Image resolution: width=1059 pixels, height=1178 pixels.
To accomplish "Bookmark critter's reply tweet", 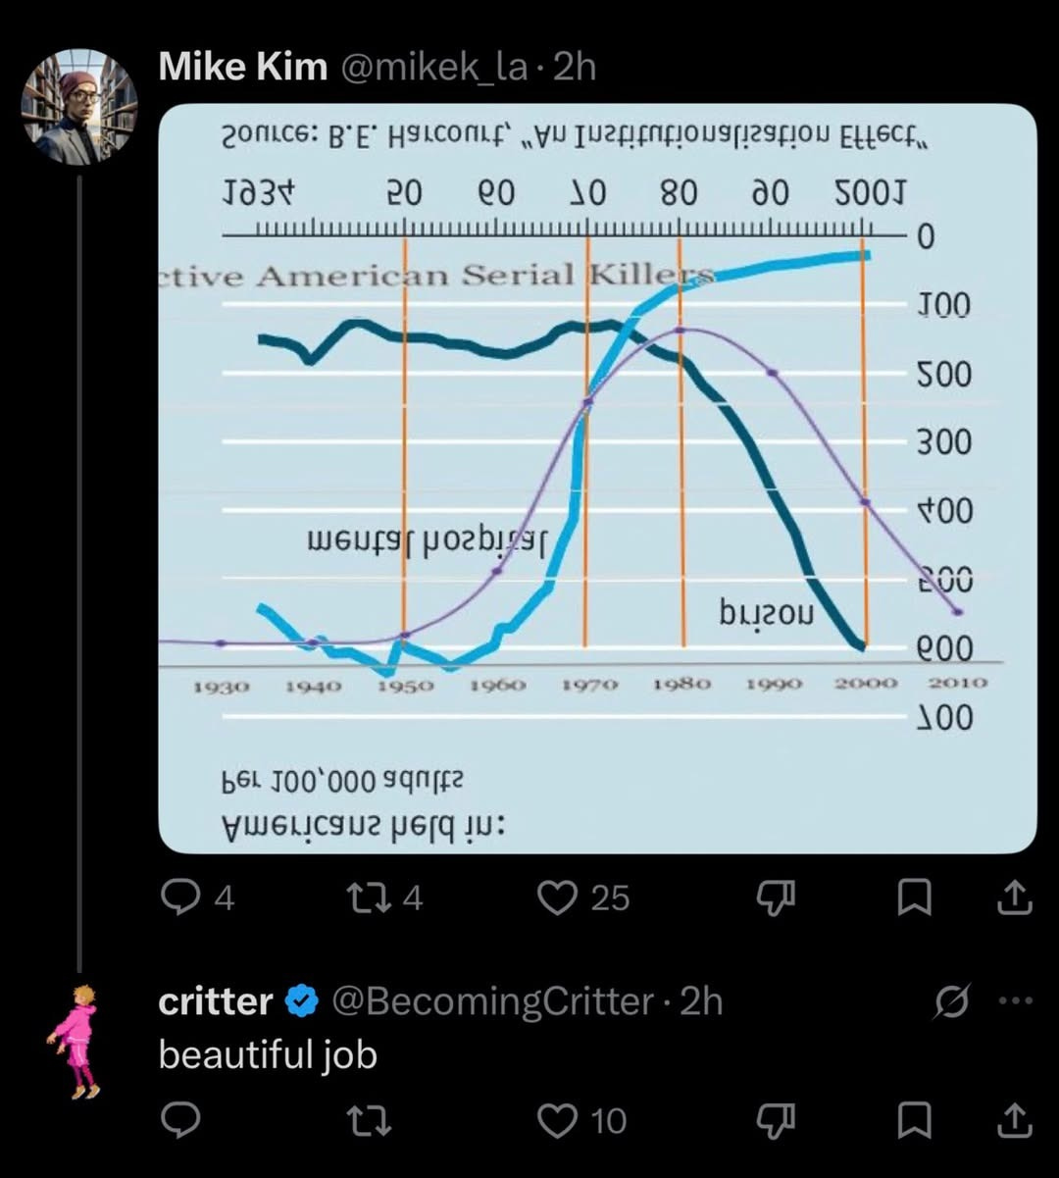I will point(915,1119).
